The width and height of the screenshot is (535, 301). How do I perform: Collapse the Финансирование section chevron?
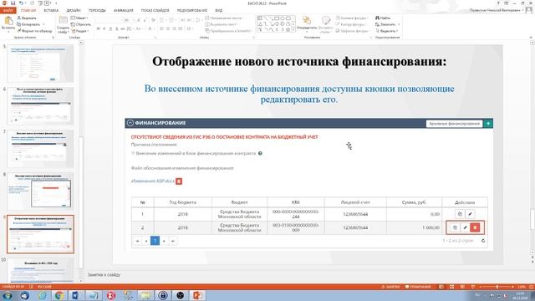(x=130, y=123)
